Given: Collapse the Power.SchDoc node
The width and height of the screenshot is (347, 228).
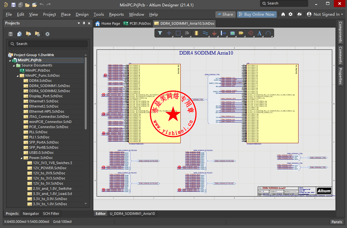Looking at the screenshot, I should (x=22, y=158).
